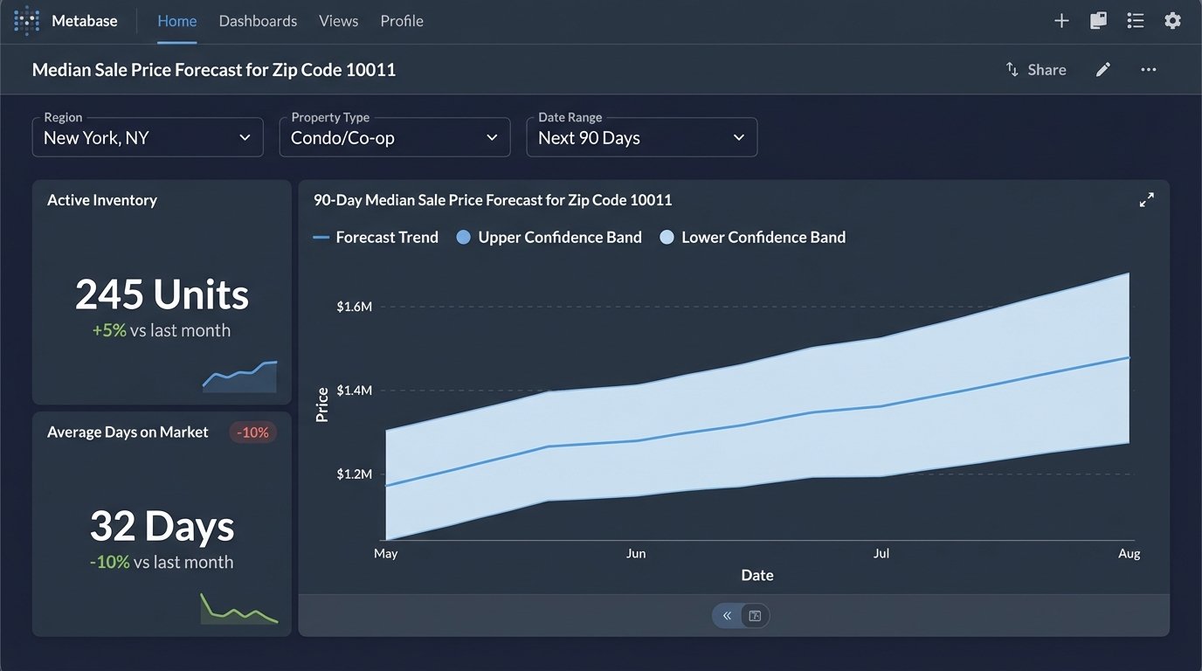This screenshot has height=671, width=1202.
Task: Open the new item plus icon
Action: (1060, 19)
